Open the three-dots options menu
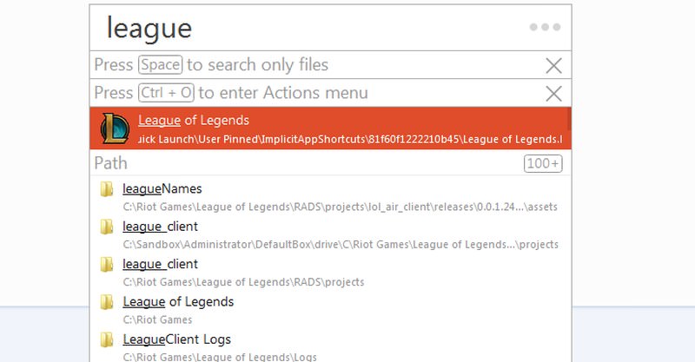Image resolution: width=695 pixels, height=362 pixels. [x=545, y=27]
